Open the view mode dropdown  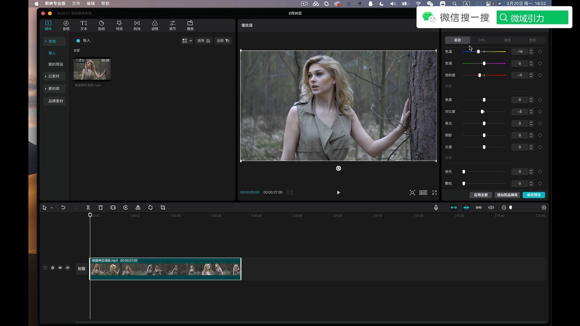tap(187, 41)
